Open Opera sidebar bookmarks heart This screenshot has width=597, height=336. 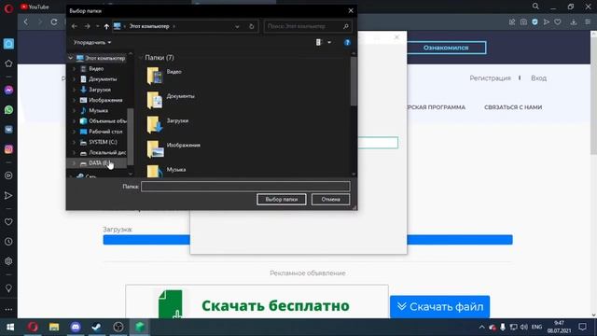coord(8,222)
